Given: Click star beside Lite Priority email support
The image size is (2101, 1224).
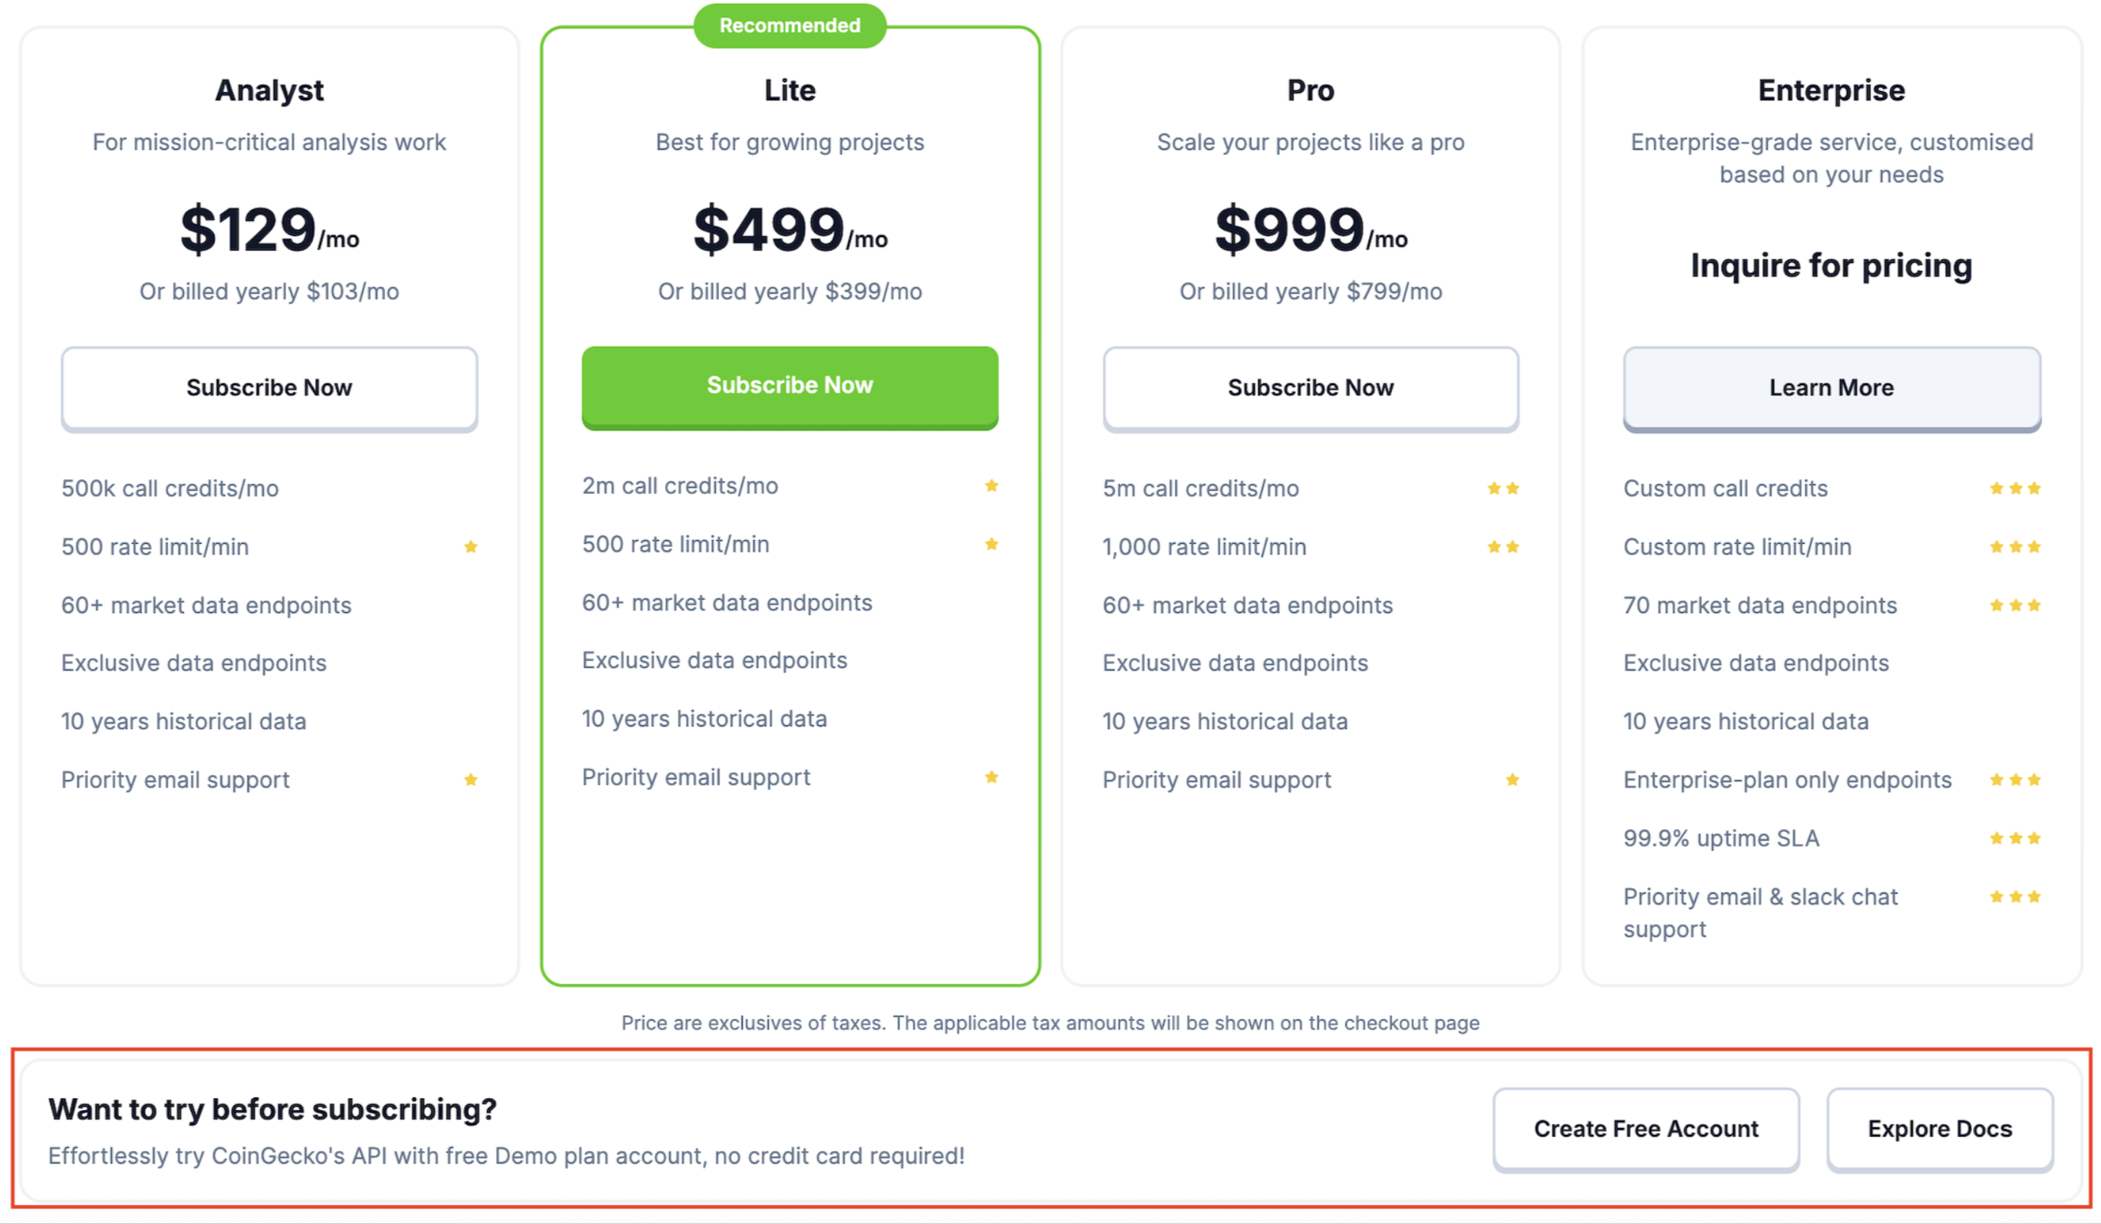Looking at the screenshot, I should (x=991, y=778).
